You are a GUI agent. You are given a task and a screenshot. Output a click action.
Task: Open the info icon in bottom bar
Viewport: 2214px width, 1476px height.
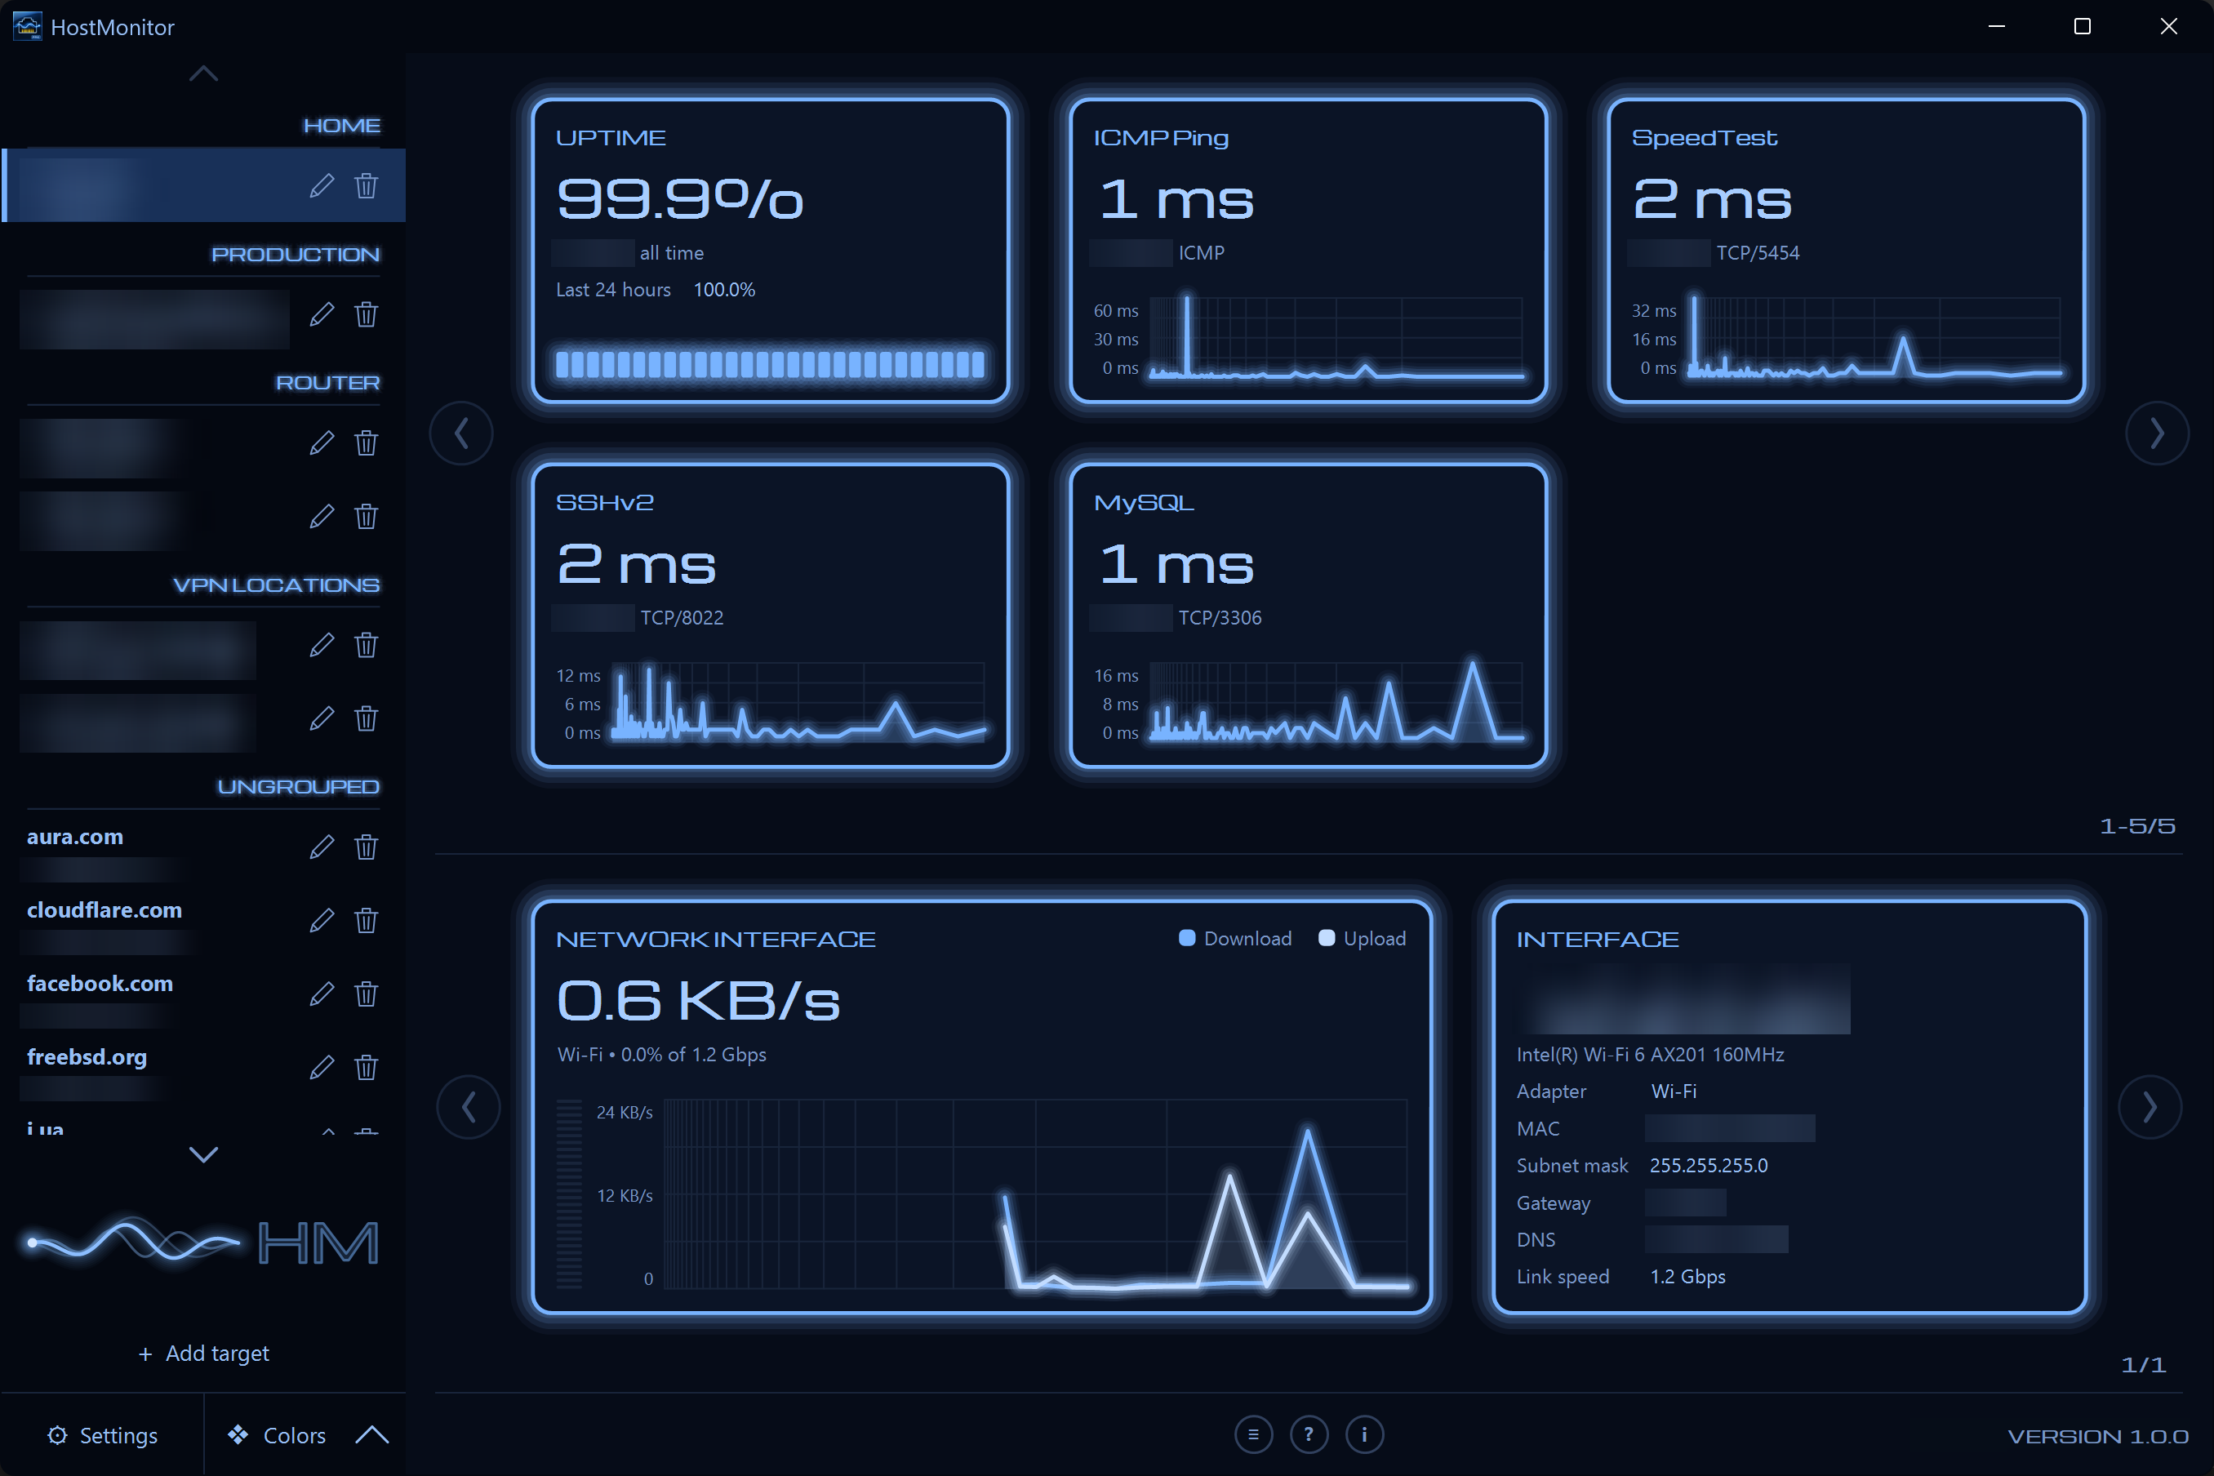click(1364, 1434)
